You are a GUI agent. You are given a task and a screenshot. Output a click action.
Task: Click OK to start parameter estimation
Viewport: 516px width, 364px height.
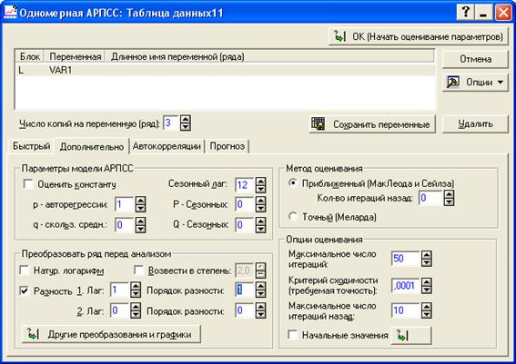pyautogui.click(x=418, y=36)
